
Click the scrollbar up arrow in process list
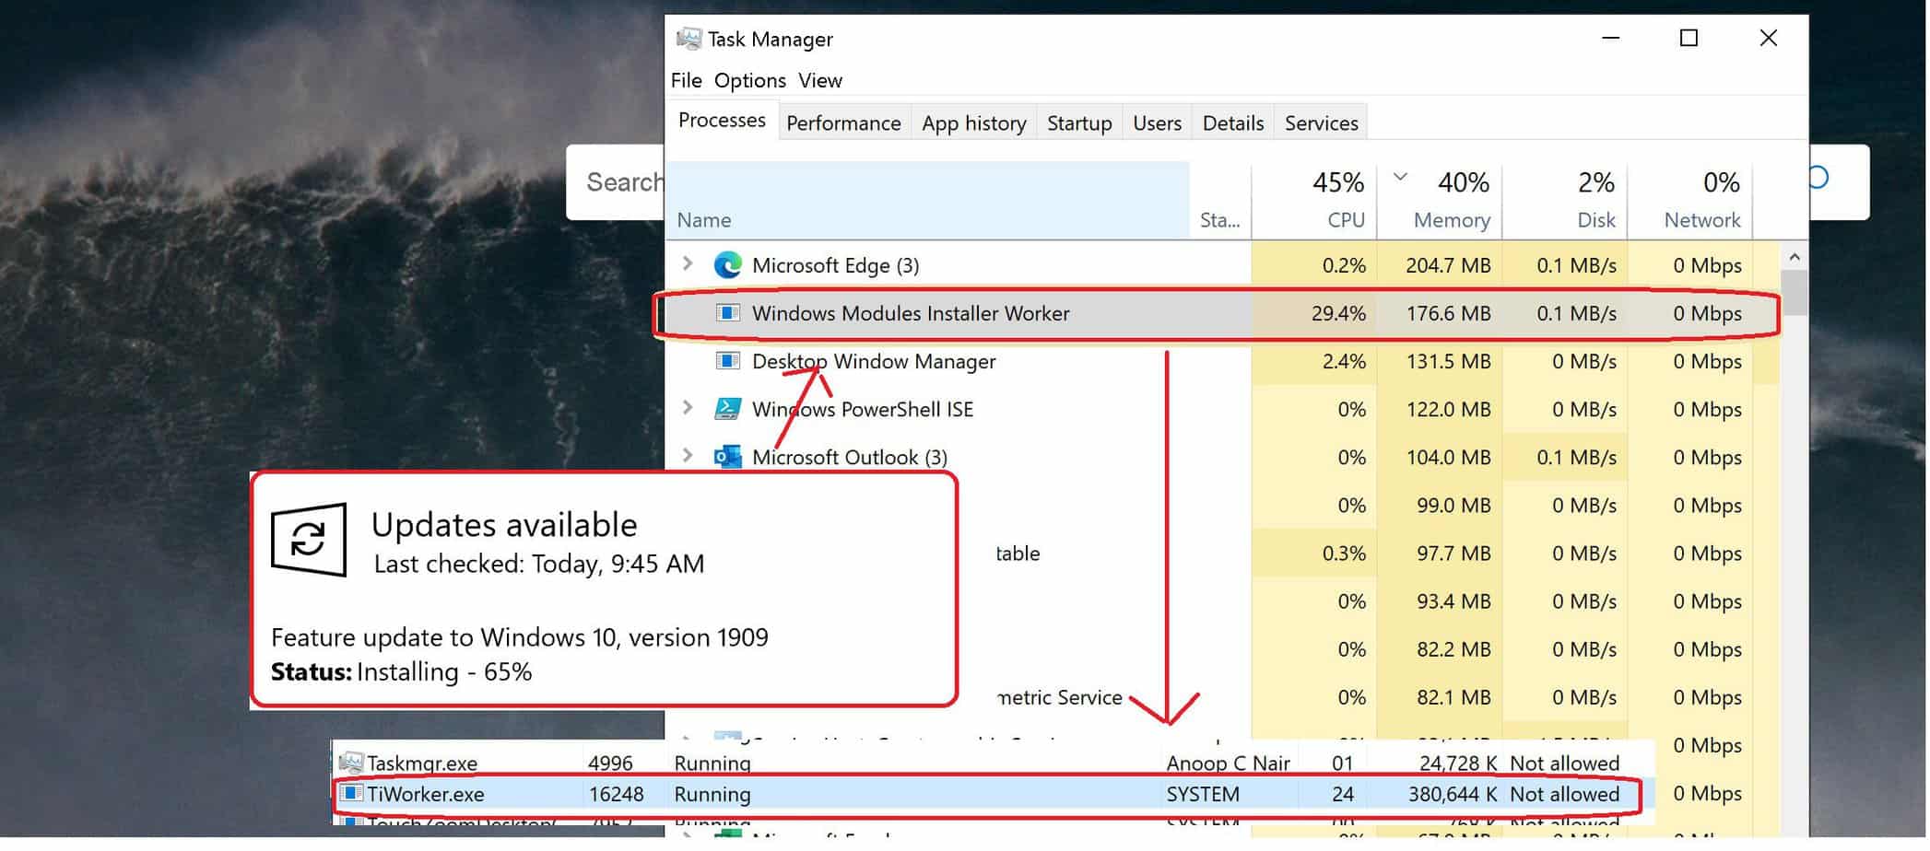click(1794, 256)
